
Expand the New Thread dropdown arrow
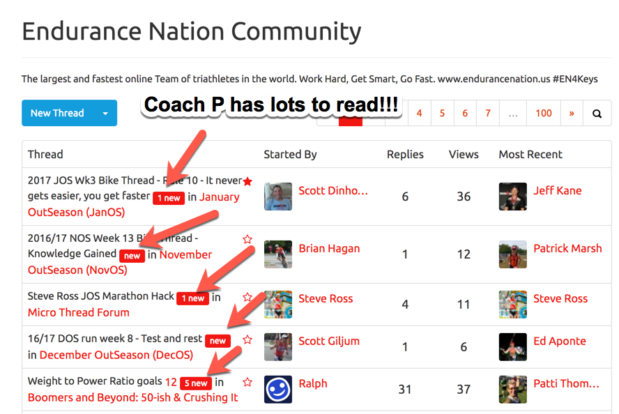[105, 114]
